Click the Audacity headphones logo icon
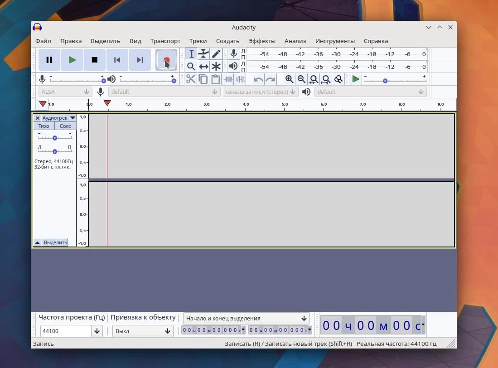Screen dimensions: 498x368 pos(37,27)
